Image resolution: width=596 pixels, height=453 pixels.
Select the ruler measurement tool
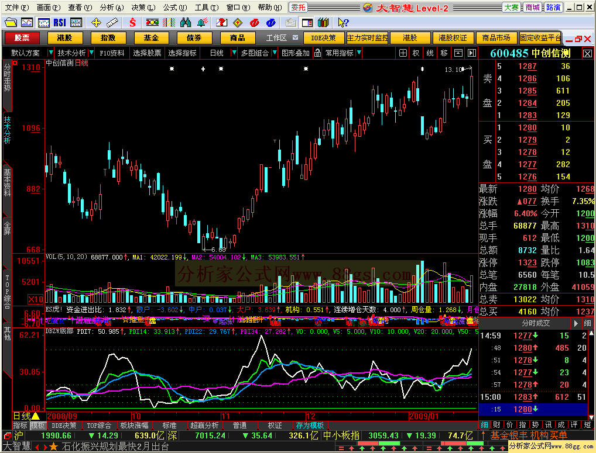112,23
